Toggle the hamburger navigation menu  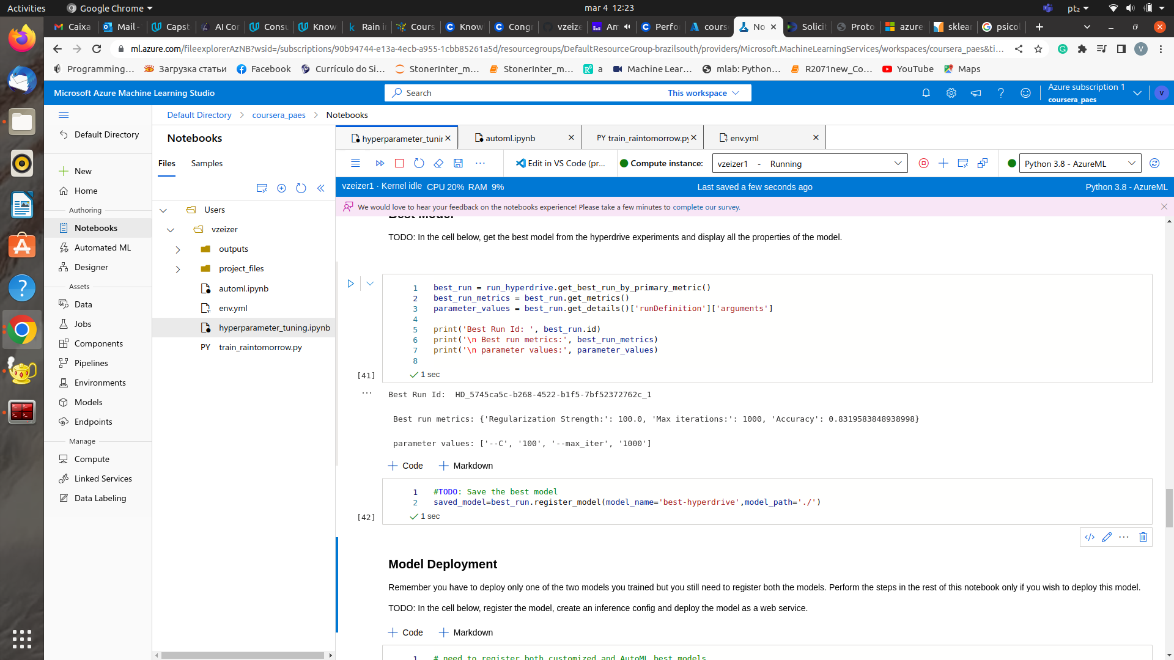click(64, 115)
